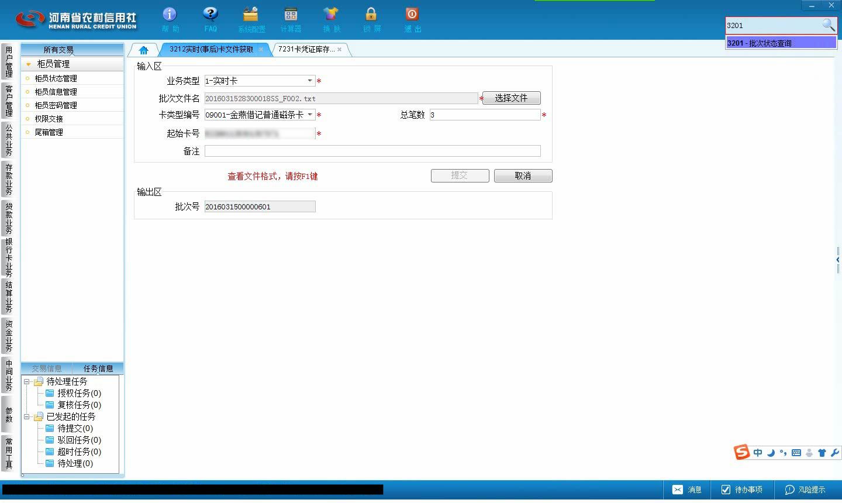Image resolution: width=842 pixels, height=503 pixels.
Task: Collapse the 已发起的任务 tree node
Action: click(x=26, y=416)
